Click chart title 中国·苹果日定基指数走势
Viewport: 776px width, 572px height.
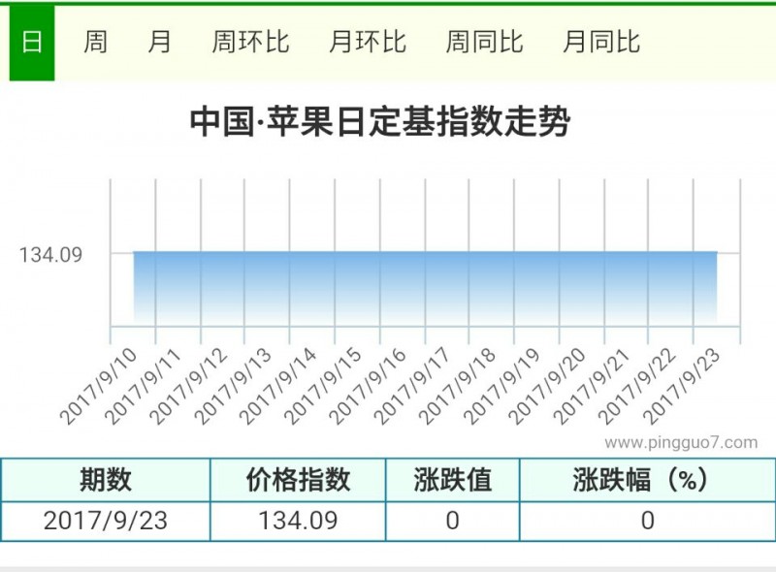380,121
